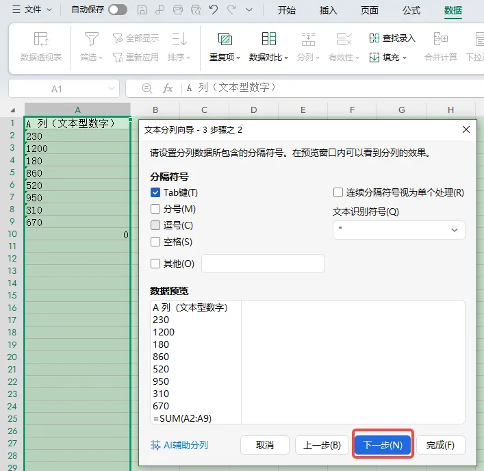Screen dimensions: 484x471
Task: Click preview row 860 in 数据预览
Action: pos(161,357)
